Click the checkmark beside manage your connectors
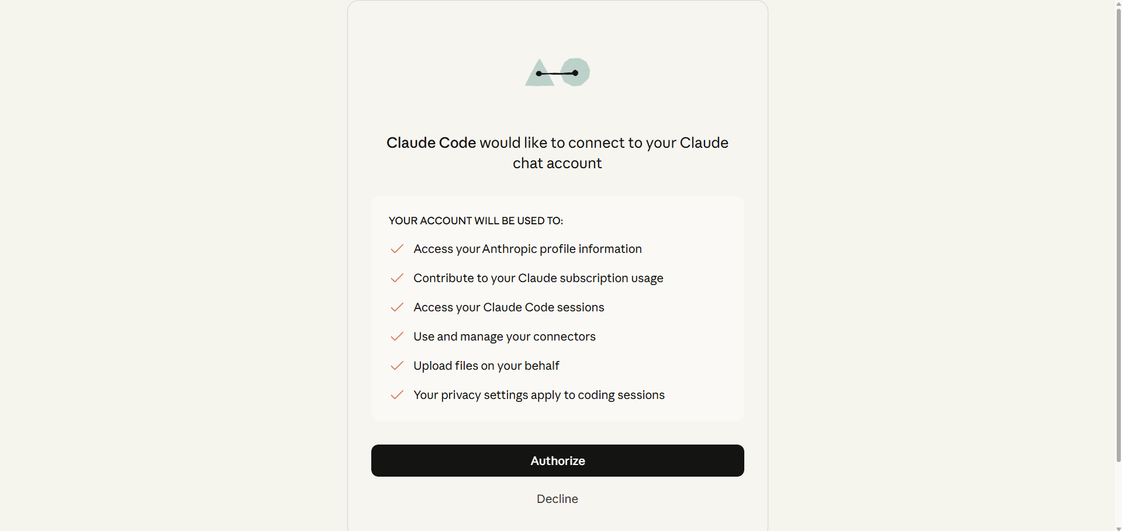The image size is (1122, 531). (396, 337)
